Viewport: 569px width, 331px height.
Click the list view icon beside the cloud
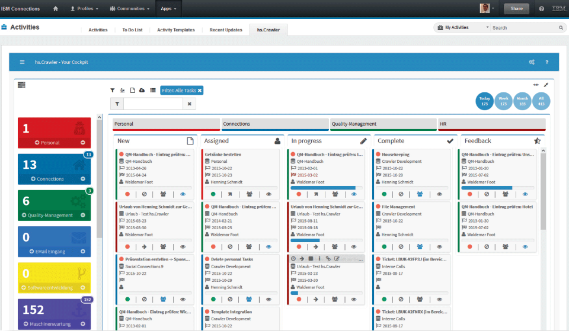coord(153,90)
